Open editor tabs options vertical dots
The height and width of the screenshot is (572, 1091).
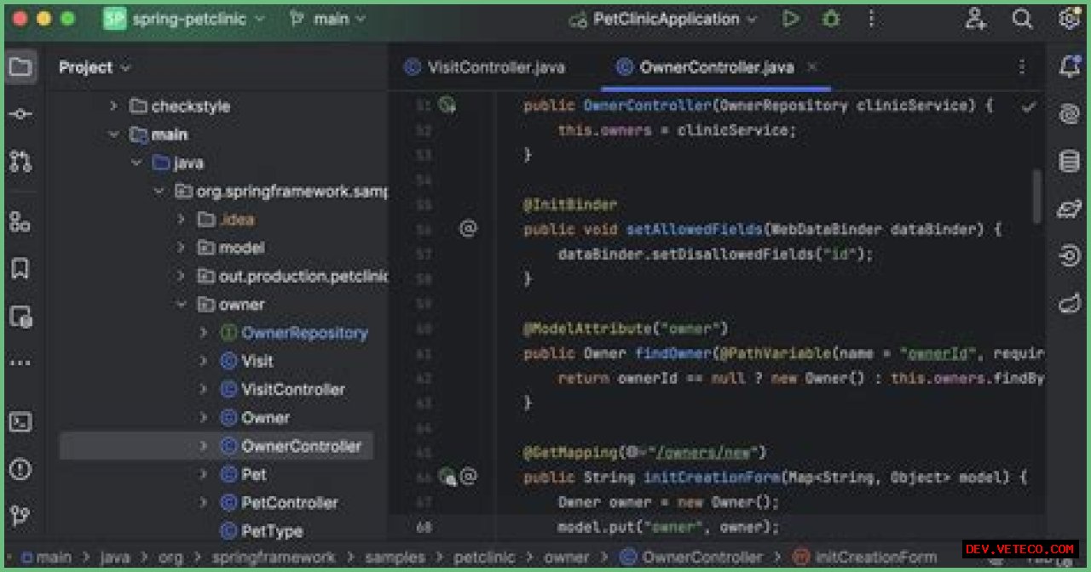coord(1022,66)
